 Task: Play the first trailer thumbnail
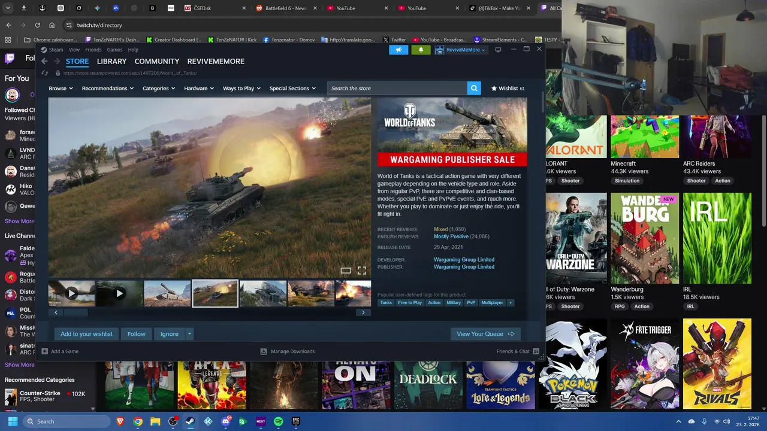click(71, 293)
